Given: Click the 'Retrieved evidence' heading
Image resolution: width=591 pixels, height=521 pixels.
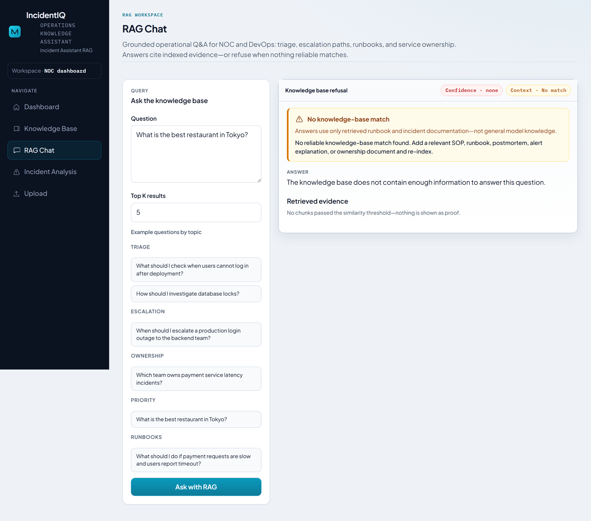Looking at the screenshot, I should click(317, 201).
